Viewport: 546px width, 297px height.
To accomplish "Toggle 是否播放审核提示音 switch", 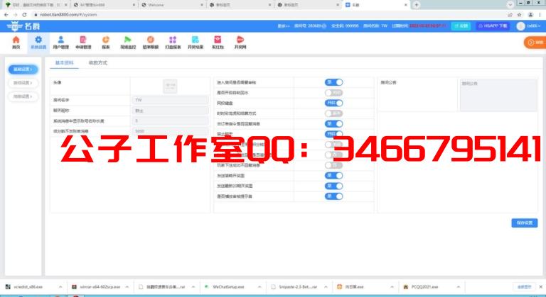I will click(x=333, y=196).
